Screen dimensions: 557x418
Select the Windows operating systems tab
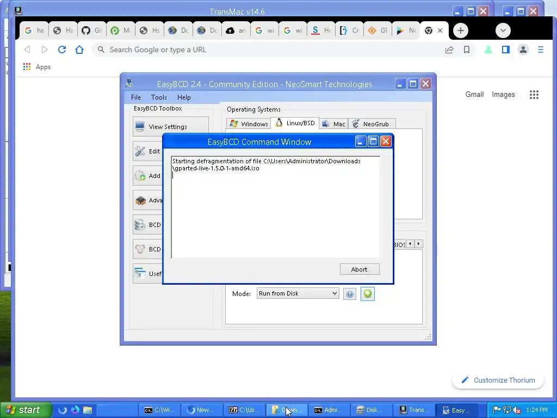249,124
